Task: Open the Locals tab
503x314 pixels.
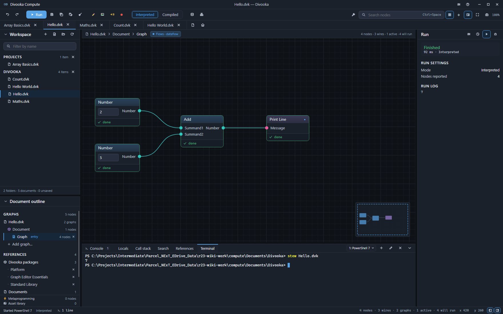Action: tap(123, 248)
